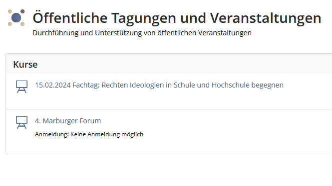Click the easel stand of the Forum icon
The width and height of the screenshot is (332, 186).
[21, 126]
